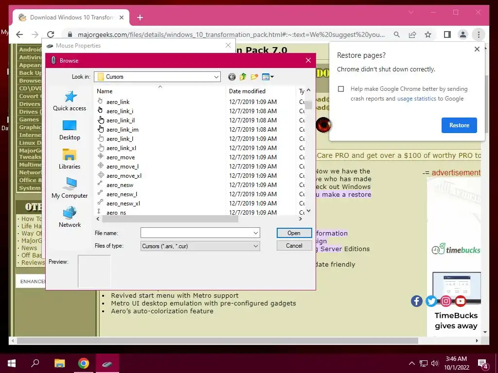Open Libraries in Browse sidebar
The height and width of the screenshot is (373, 498).
[x=70, y=159]
